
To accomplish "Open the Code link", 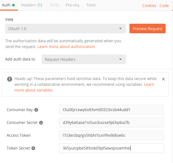I will tap(164, 6).
